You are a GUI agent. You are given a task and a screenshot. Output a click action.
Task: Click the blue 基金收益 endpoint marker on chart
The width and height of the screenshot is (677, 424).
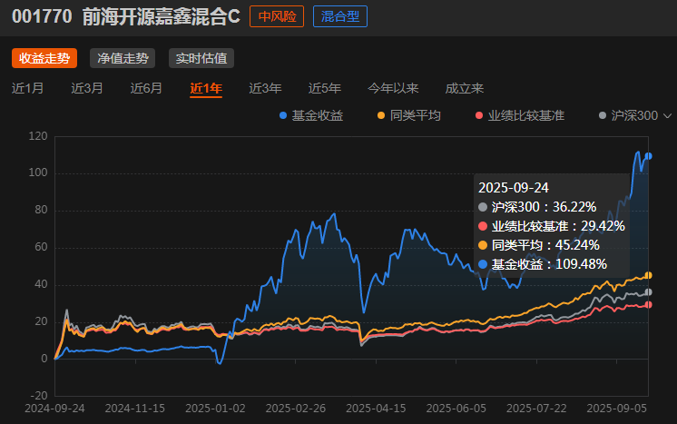coord(648,156)
